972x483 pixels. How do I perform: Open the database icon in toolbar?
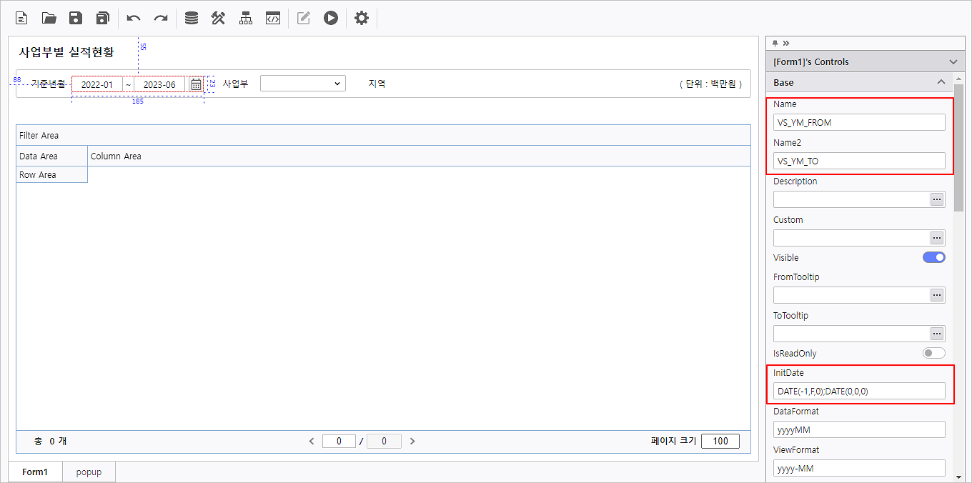click(192, 18)
